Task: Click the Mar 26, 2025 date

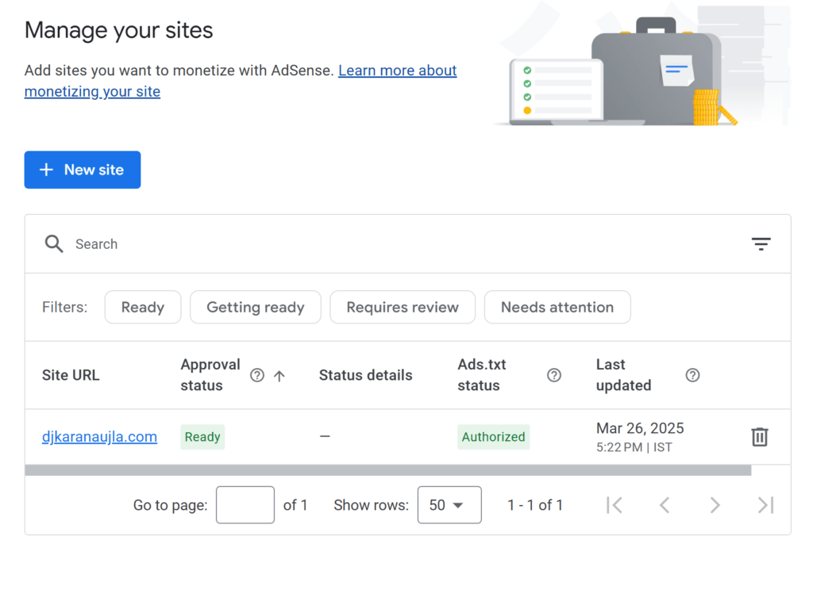Action: tap(640, 428)
